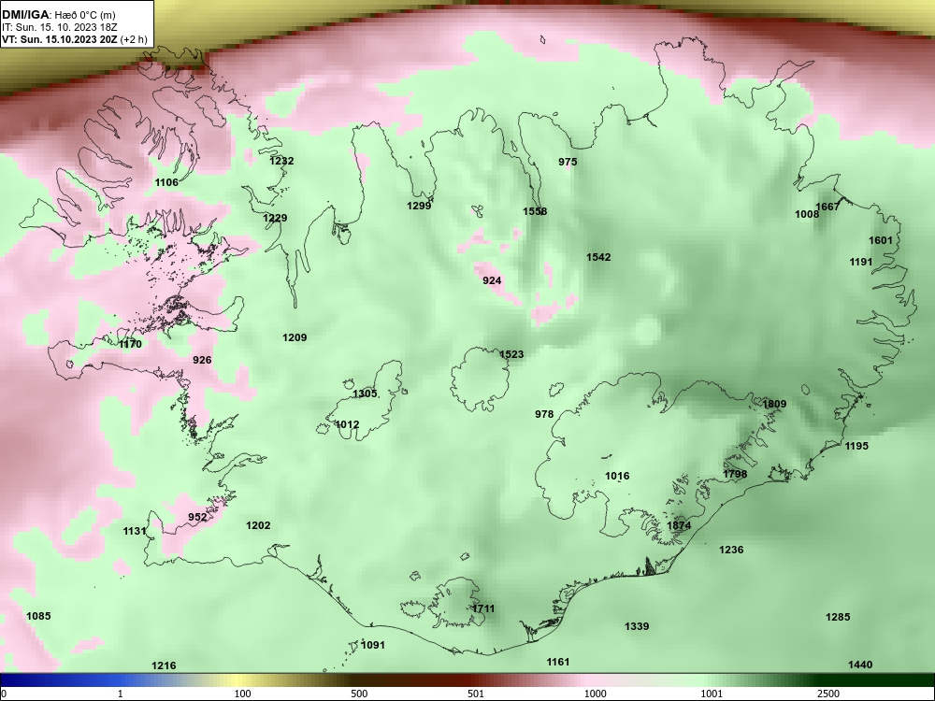Select the 1798 value label

[735, 475]
